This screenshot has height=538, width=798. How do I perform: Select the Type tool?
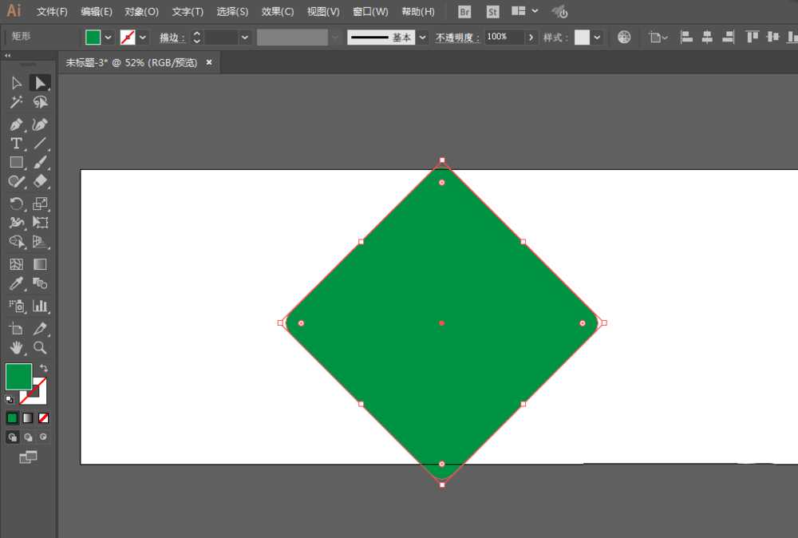[16, 144]
